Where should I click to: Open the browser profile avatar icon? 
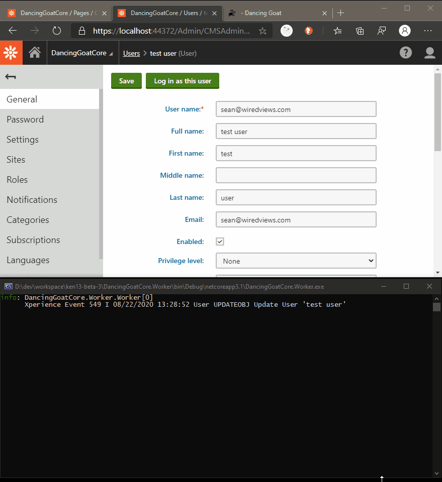[404, 31]
